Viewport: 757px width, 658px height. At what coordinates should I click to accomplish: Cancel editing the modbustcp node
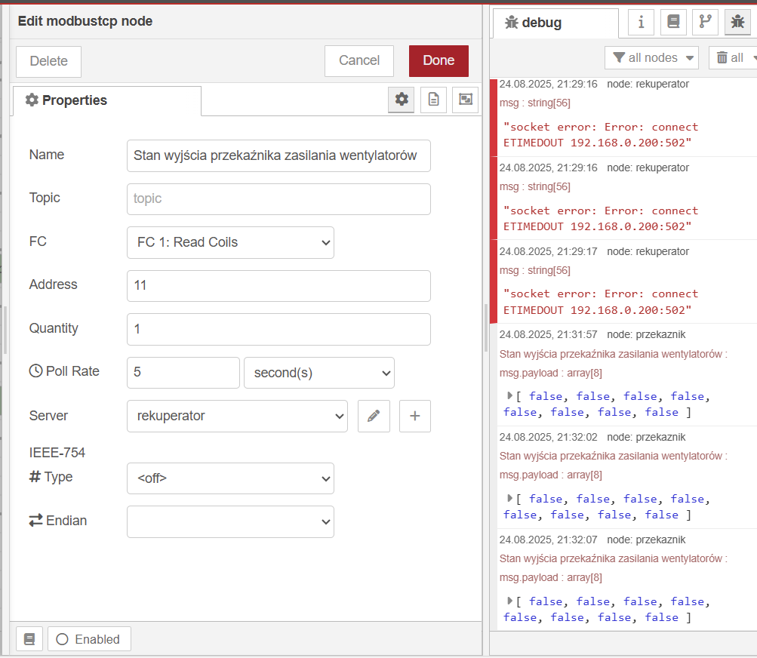click(x=358, y=60)
